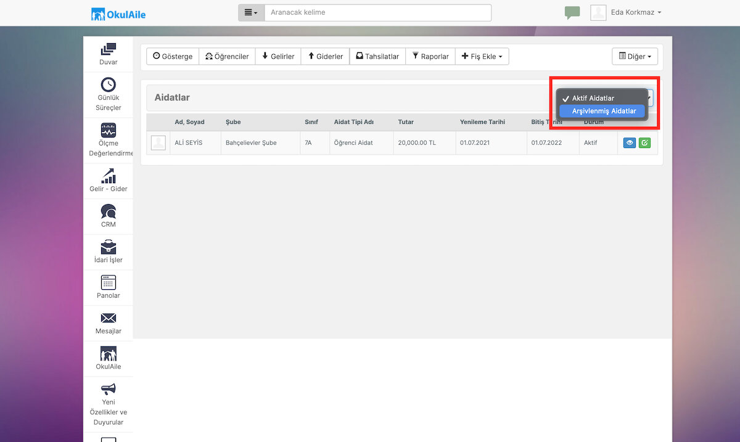Screen dimensions: 740x442
Task: Click the OkulAile logo in header
Action: coord(118,14)
